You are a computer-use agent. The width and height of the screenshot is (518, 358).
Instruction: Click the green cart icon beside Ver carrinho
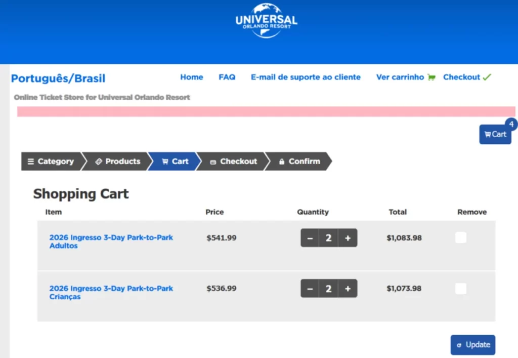[431, 76]
